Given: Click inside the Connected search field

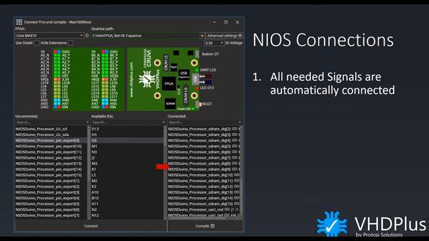Looking at the screenshot, I should (x=202, y=122).
